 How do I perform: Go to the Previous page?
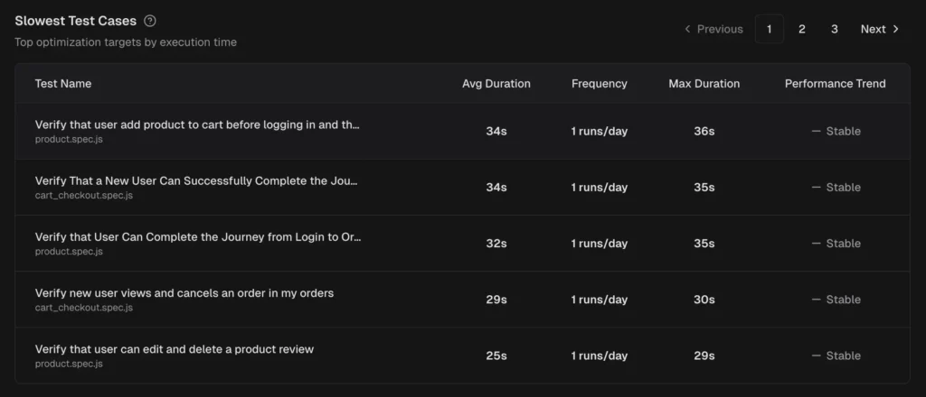tap(713, 29)
